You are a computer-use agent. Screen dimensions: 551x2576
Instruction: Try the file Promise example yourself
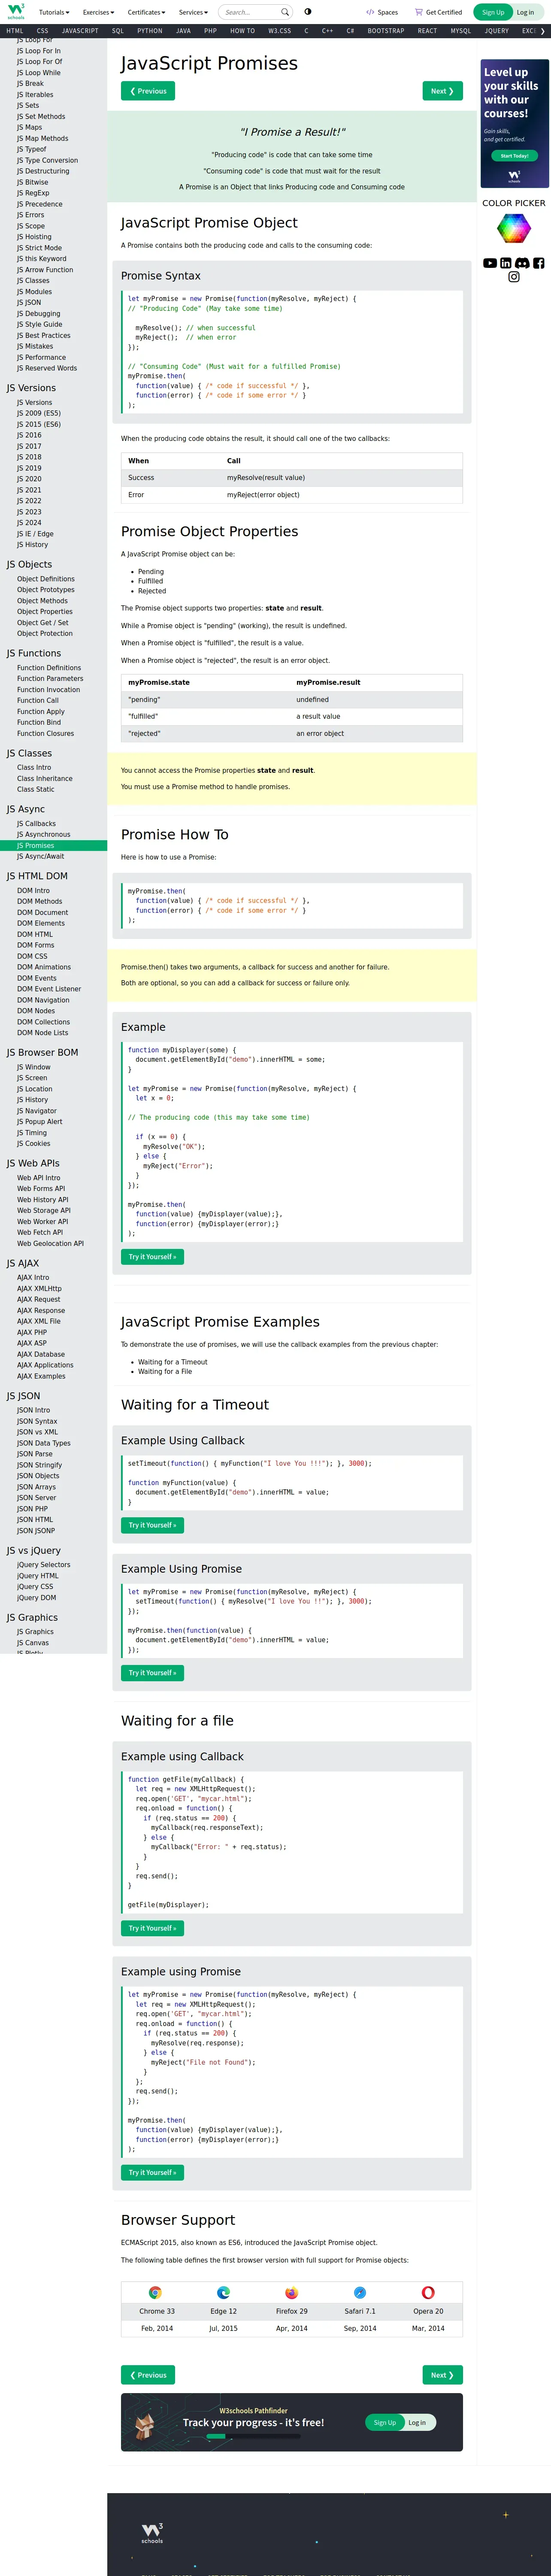[152, 2172]
